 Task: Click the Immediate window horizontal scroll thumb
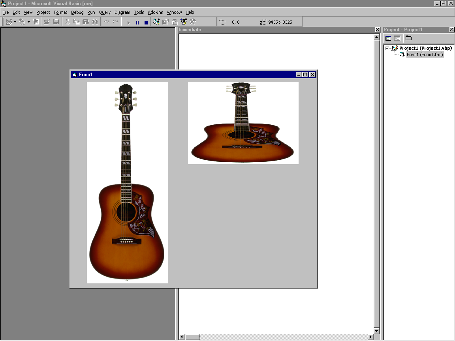tap(192, 337)
